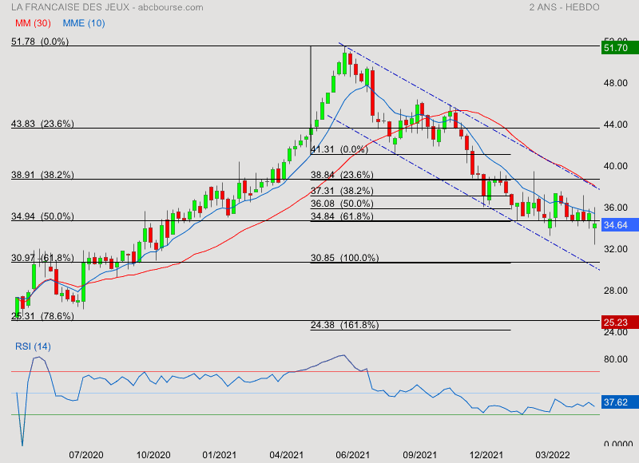Select the 44.00 price axis label
639x463 pixels.
pyautogui.click(x=615, y=125)
